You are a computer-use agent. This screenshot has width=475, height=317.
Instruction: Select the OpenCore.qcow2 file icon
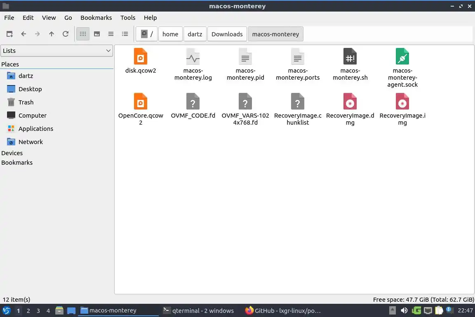141,102
